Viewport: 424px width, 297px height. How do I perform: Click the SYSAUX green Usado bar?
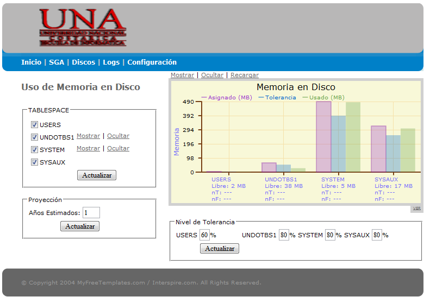(408, 150)
